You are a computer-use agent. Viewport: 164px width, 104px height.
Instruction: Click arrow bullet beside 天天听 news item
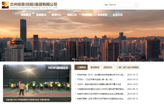coord(76,79)
